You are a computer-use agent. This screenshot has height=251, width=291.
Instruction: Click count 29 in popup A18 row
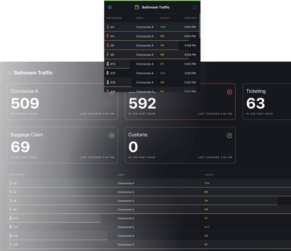(x=162, y=82)
